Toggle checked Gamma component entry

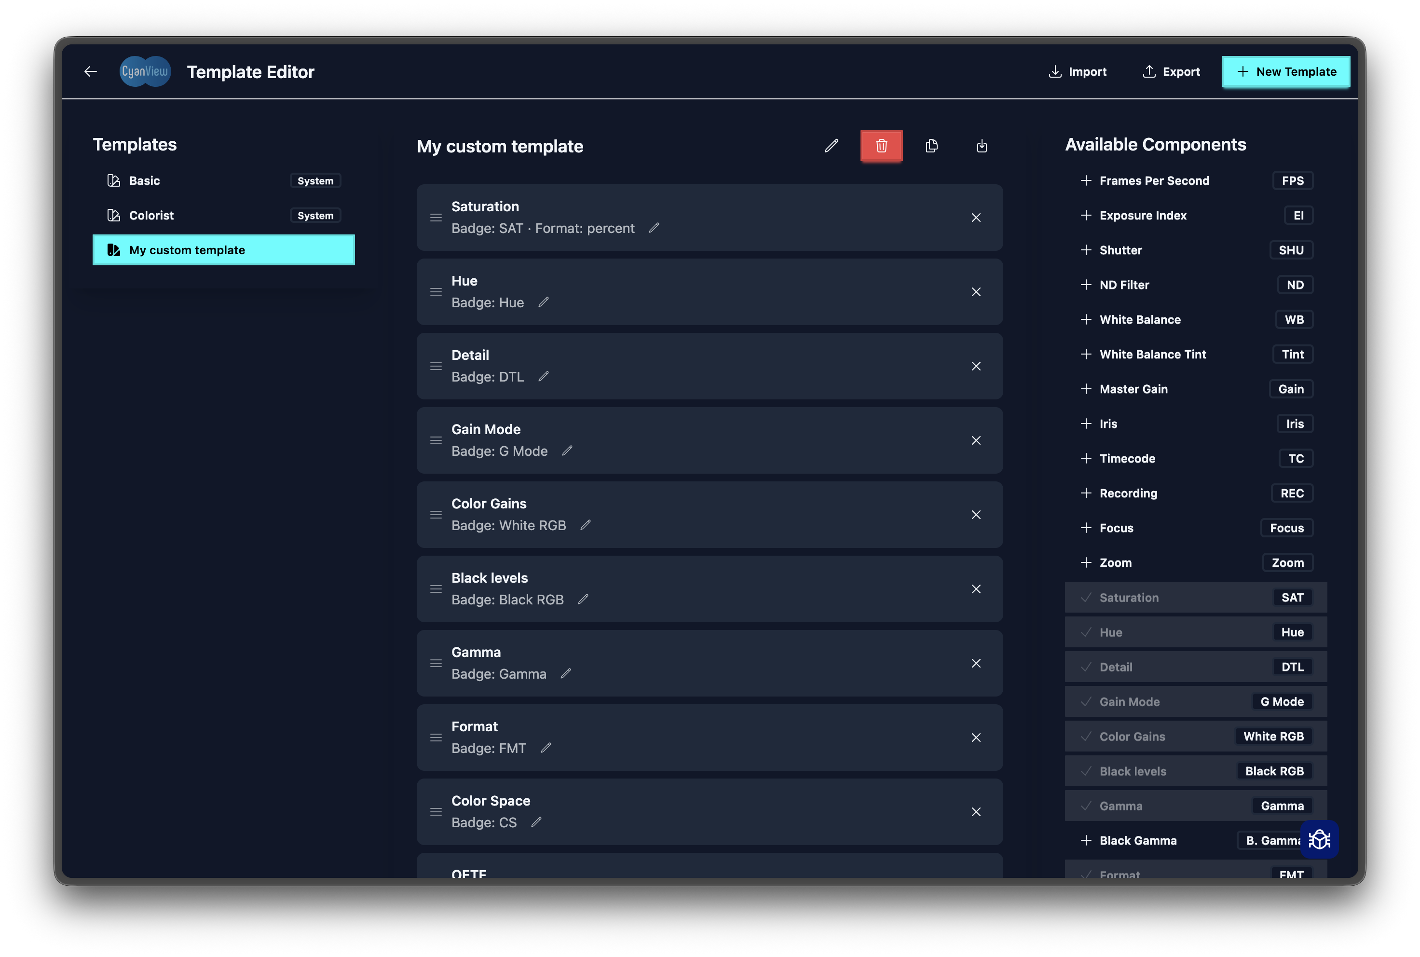tap(1195, 806)
